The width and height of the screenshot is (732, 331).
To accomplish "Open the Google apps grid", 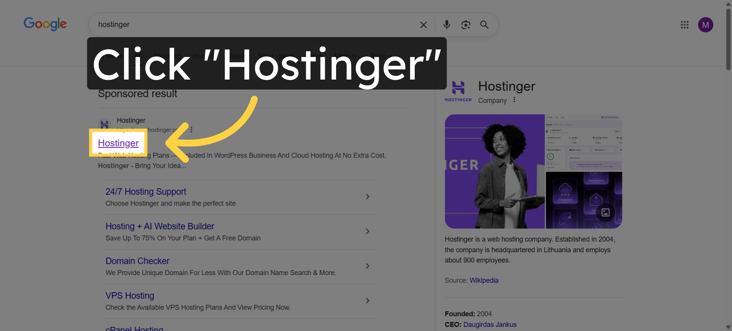I will click(685, 25).
